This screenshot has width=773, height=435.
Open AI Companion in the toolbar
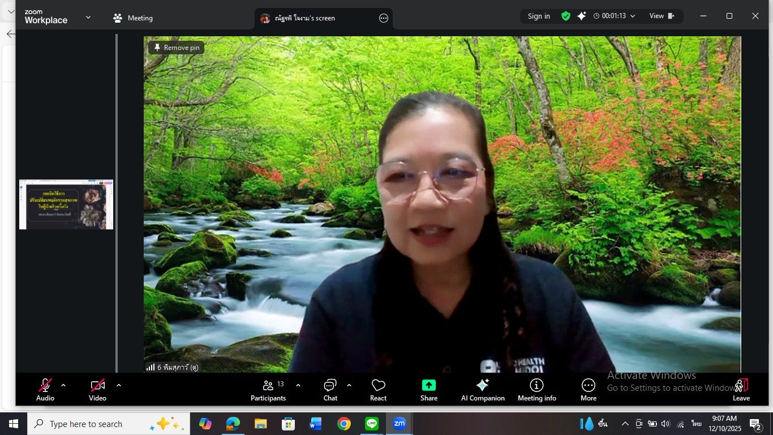point(482,390)
